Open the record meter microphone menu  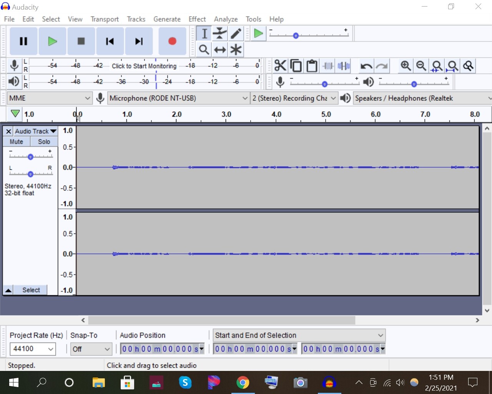click(x=14, y=65)
